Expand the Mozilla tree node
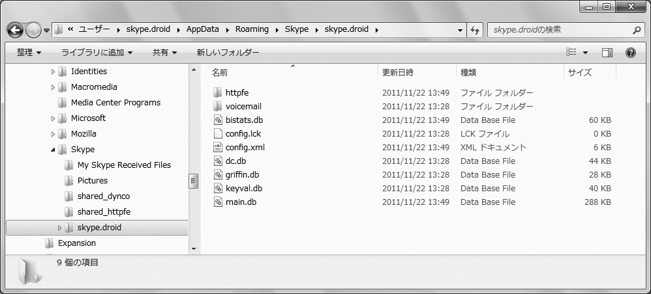The image size is (651, 294). [x=53, y=134]
